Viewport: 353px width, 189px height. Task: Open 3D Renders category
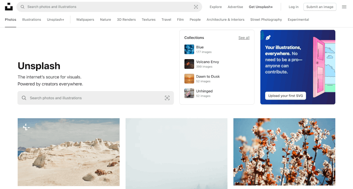click(126, 20)
